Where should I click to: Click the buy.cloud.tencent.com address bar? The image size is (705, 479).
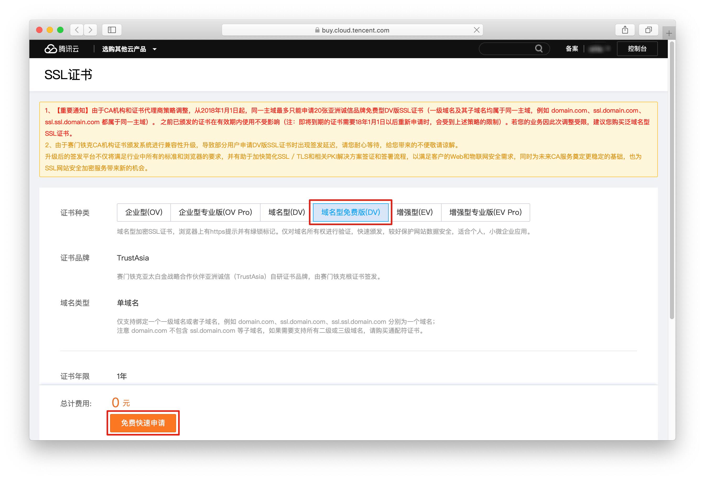(x=352, y=30)
